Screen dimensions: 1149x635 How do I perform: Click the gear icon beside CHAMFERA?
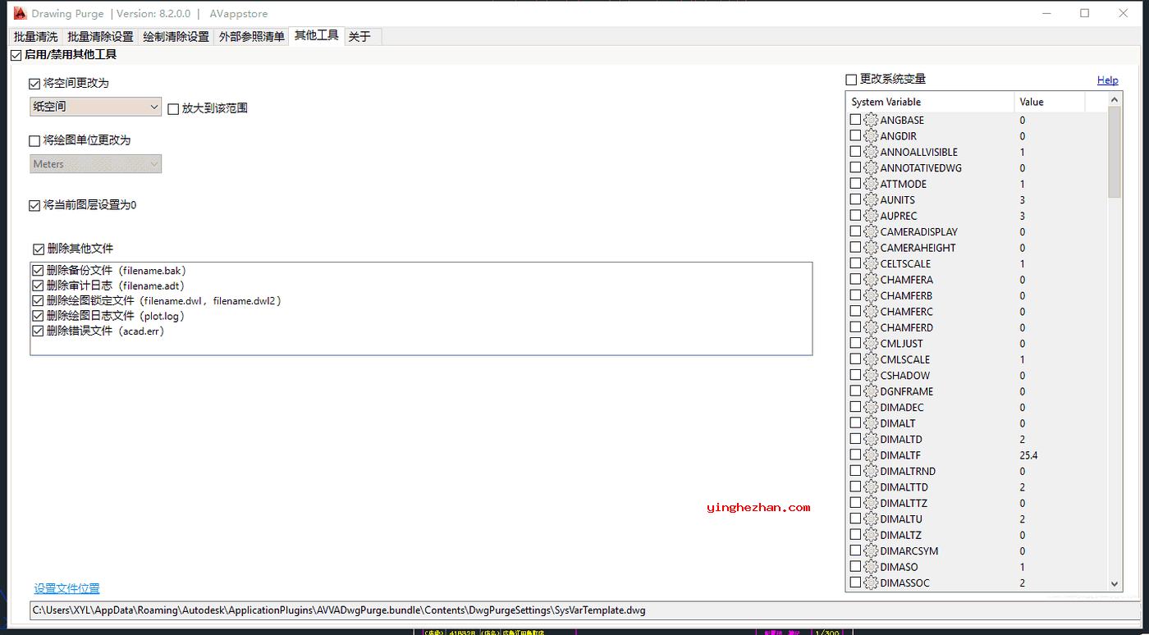click(x=871, y=280)
